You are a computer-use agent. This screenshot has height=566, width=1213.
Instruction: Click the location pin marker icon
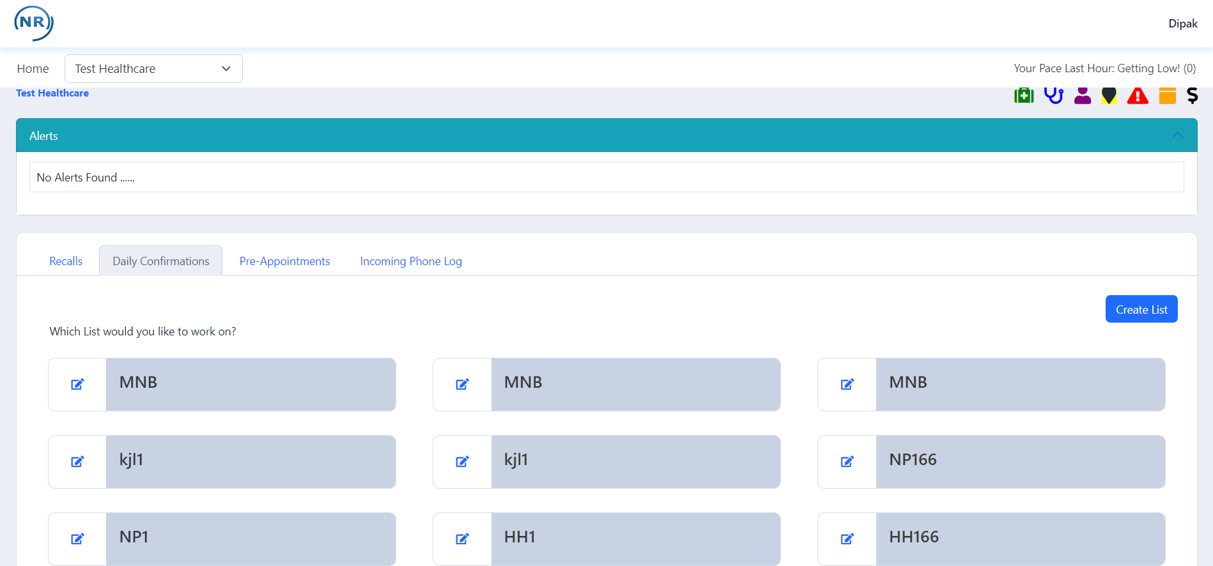[x=1109, y=96]
